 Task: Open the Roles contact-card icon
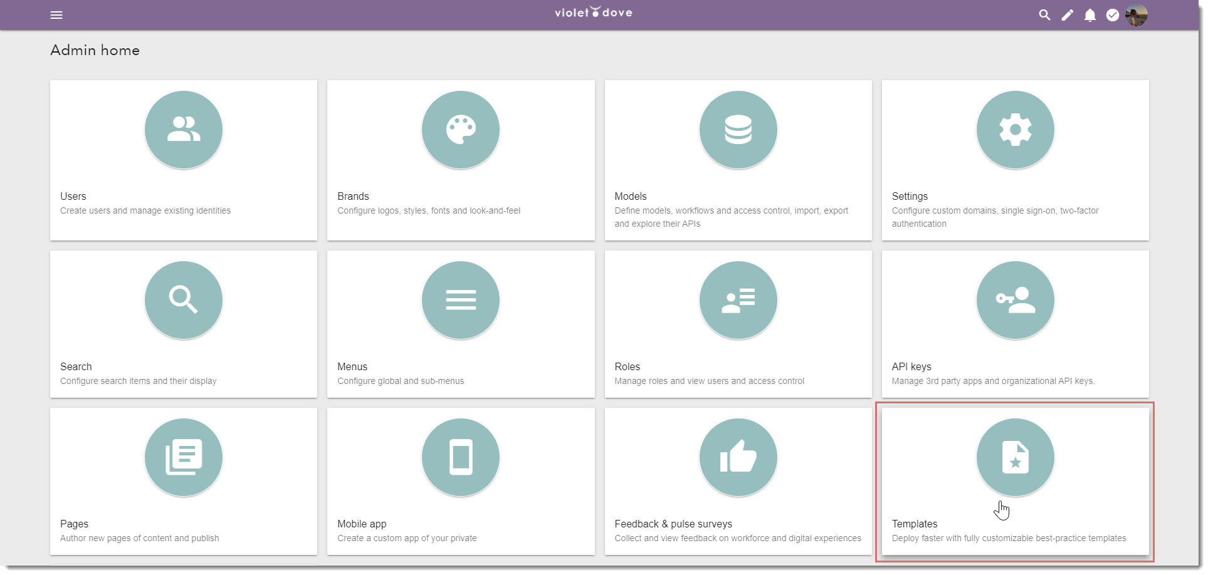738,300
